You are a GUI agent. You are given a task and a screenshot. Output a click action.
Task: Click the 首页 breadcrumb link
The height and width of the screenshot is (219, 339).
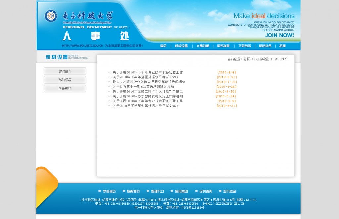coord(247,59)
